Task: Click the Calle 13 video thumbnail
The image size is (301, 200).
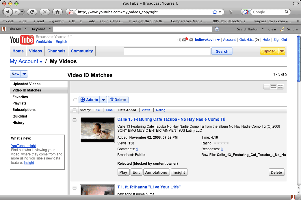Action: 97,130
